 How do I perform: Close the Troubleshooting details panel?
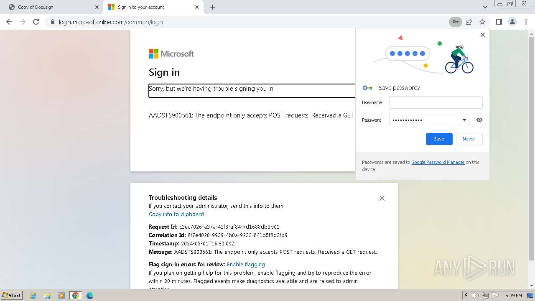pyautogui.click(x=382, y=198)
